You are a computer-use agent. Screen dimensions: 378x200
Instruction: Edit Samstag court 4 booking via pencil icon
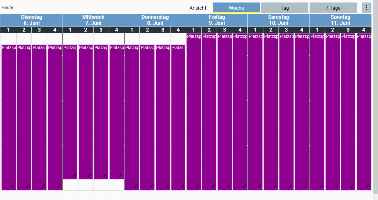click(x=306, y=186)
